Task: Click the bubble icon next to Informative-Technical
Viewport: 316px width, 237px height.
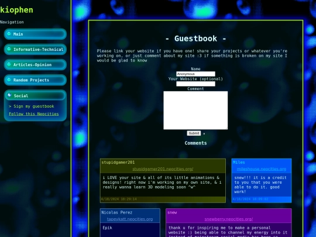Action: (x=9, y=49)
